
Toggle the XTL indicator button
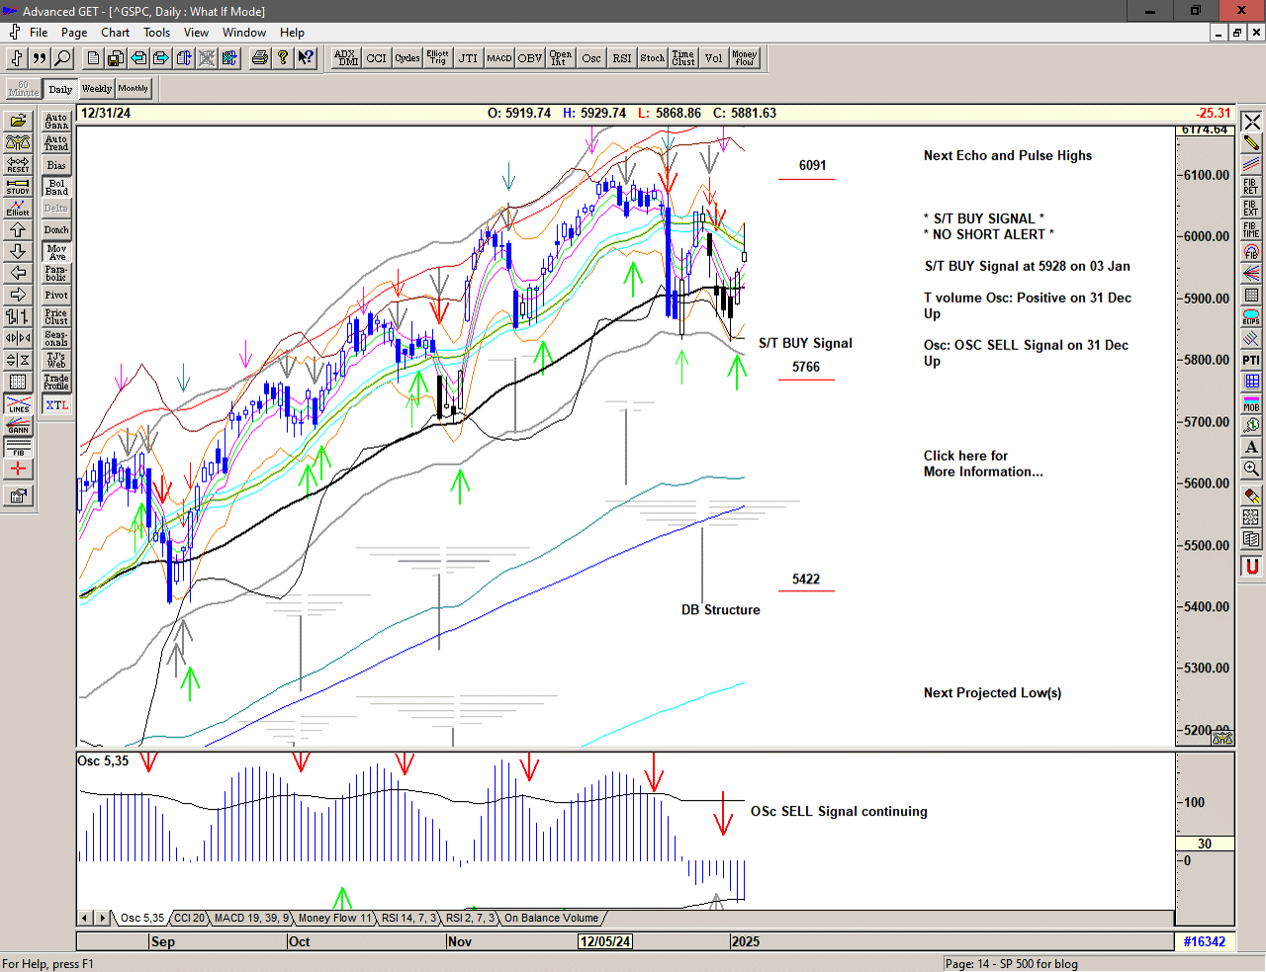tap(56, 405)
